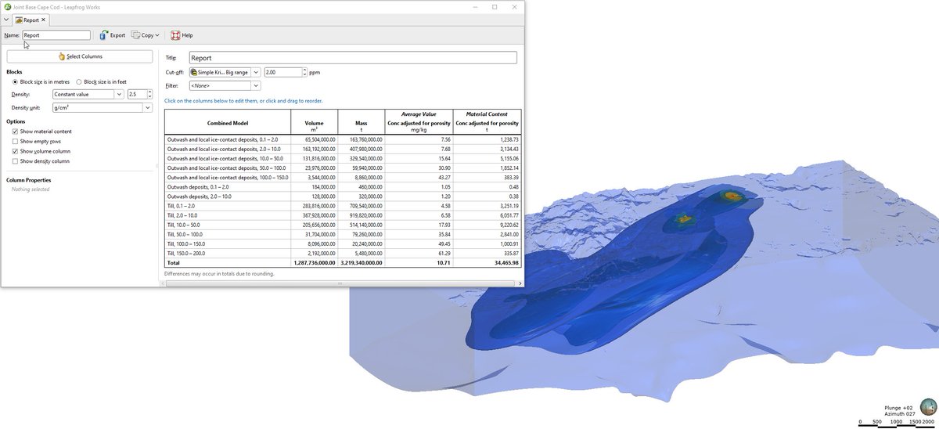Click the Mass column header
This screenshot has width=939, height=429.
pos(361,123)
